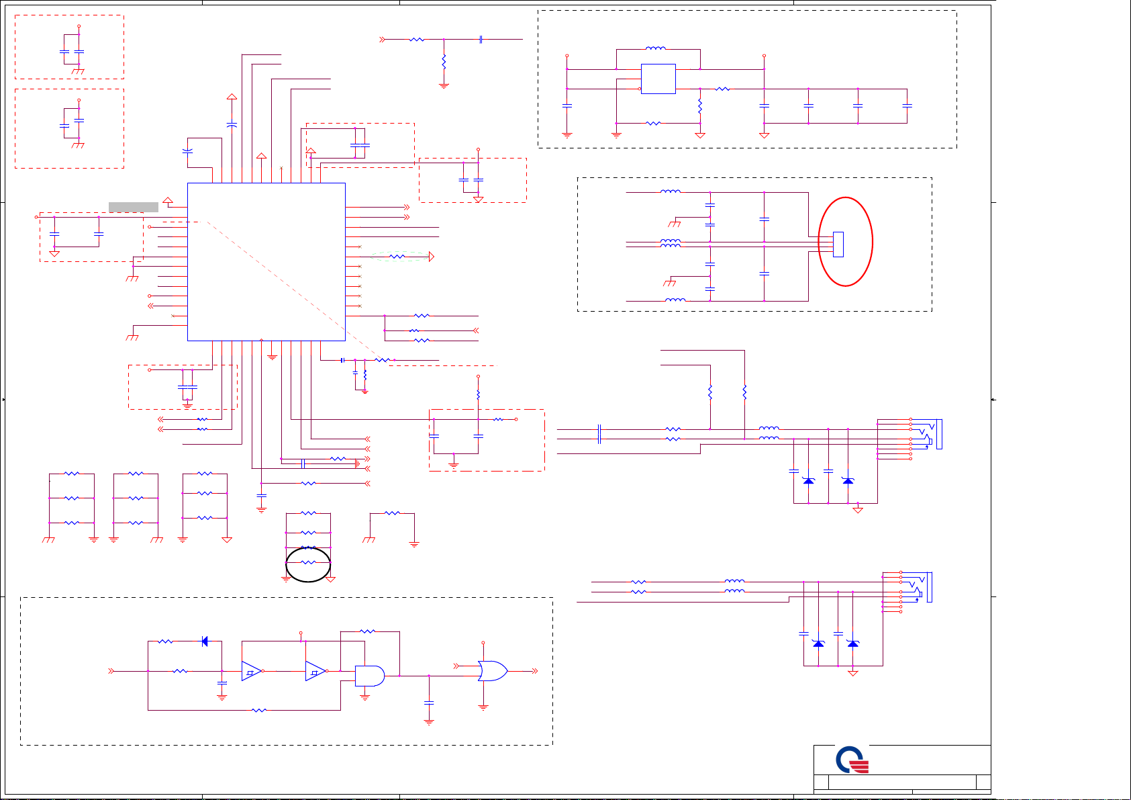Image resolution: width=1131 pixels, height=800 pixels.
Task: Select the title block cell below the logo
Action: 902,783
